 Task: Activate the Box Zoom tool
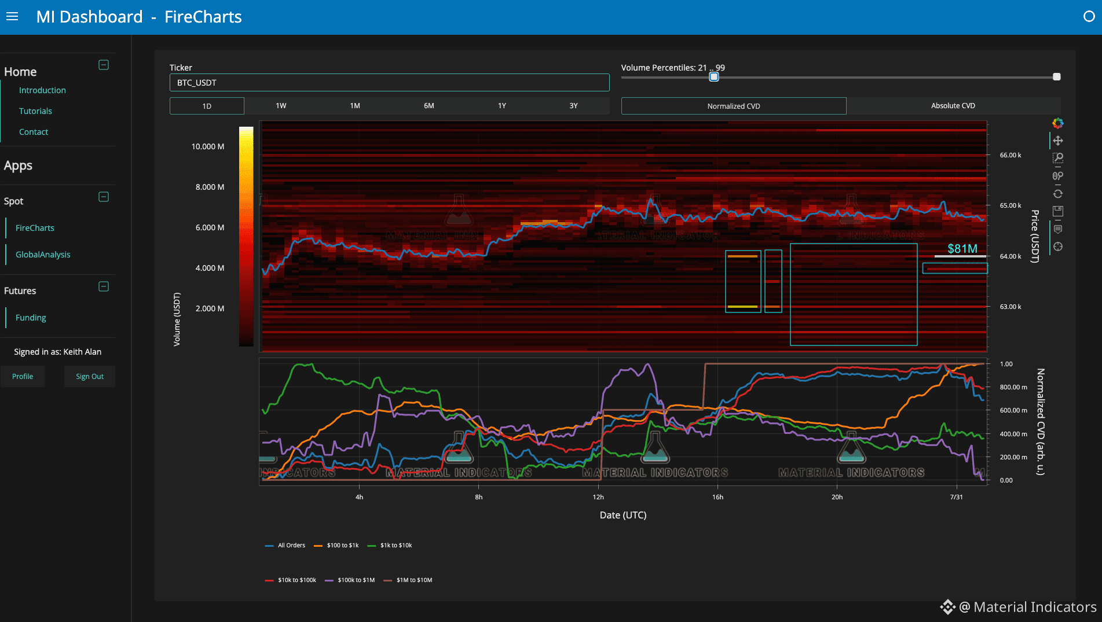pyautogui.click(x=1057, y=158)
